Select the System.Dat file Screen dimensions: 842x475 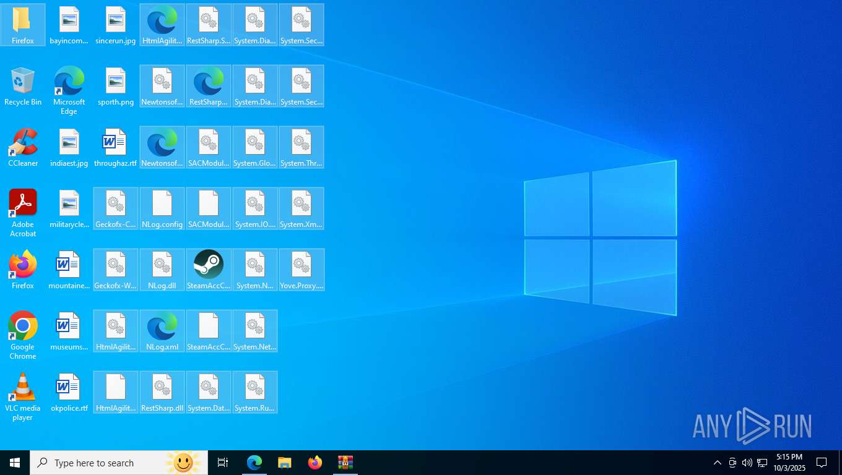tap(209, 393)
